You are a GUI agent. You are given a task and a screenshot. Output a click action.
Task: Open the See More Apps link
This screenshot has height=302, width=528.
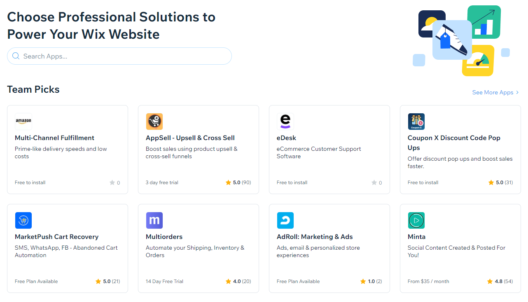point(496,93)
